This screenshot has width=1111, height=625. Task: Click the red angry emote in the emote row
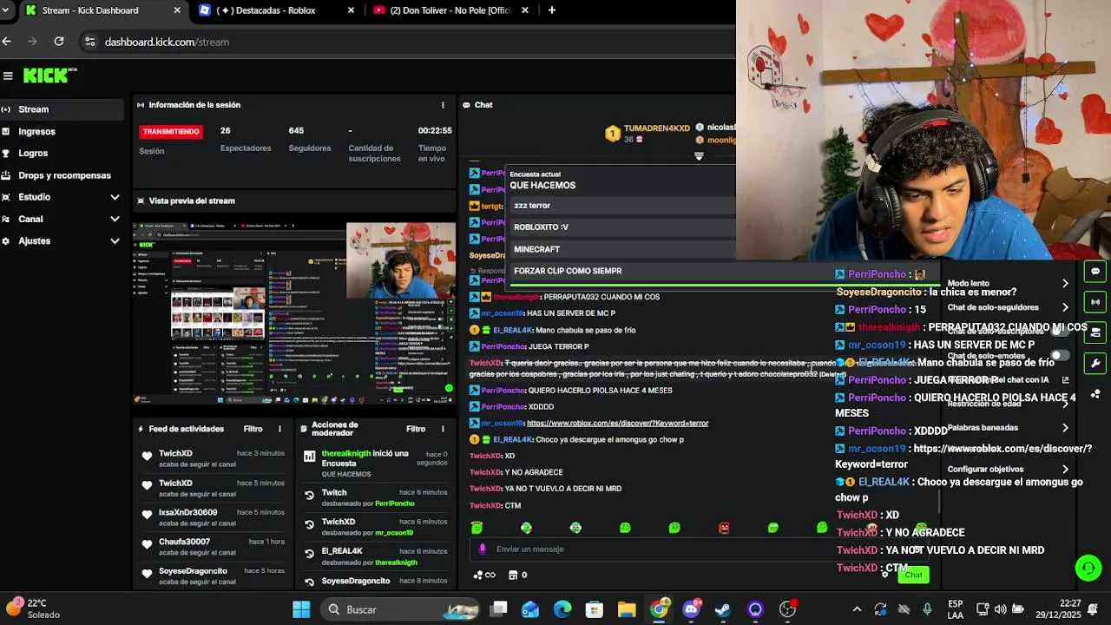(x=724, y=528)
